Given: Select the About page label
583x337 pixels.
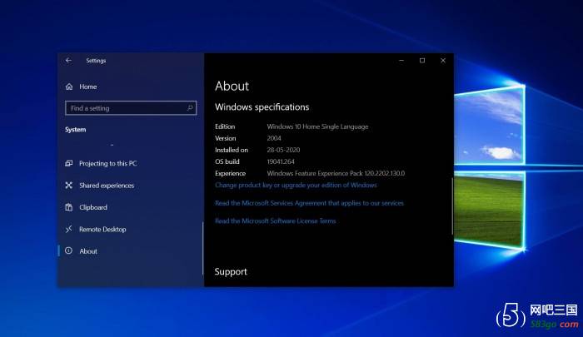Looking at the screenshot, I should 88,251.
